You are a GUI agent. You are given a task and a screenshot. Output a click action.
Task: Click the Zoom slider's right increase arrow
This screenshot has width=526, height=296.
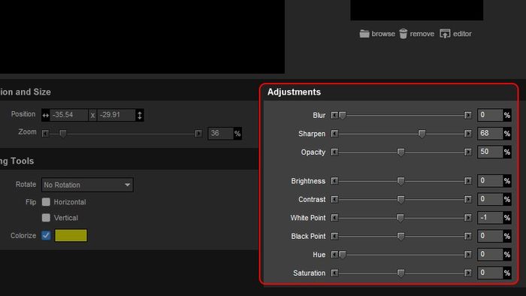click(x=198, y=134)
